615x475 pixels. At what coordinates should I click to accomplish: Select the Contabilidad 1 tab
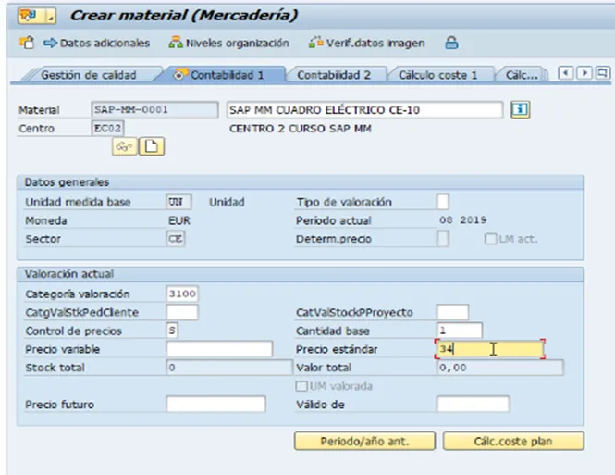[220, 75]
